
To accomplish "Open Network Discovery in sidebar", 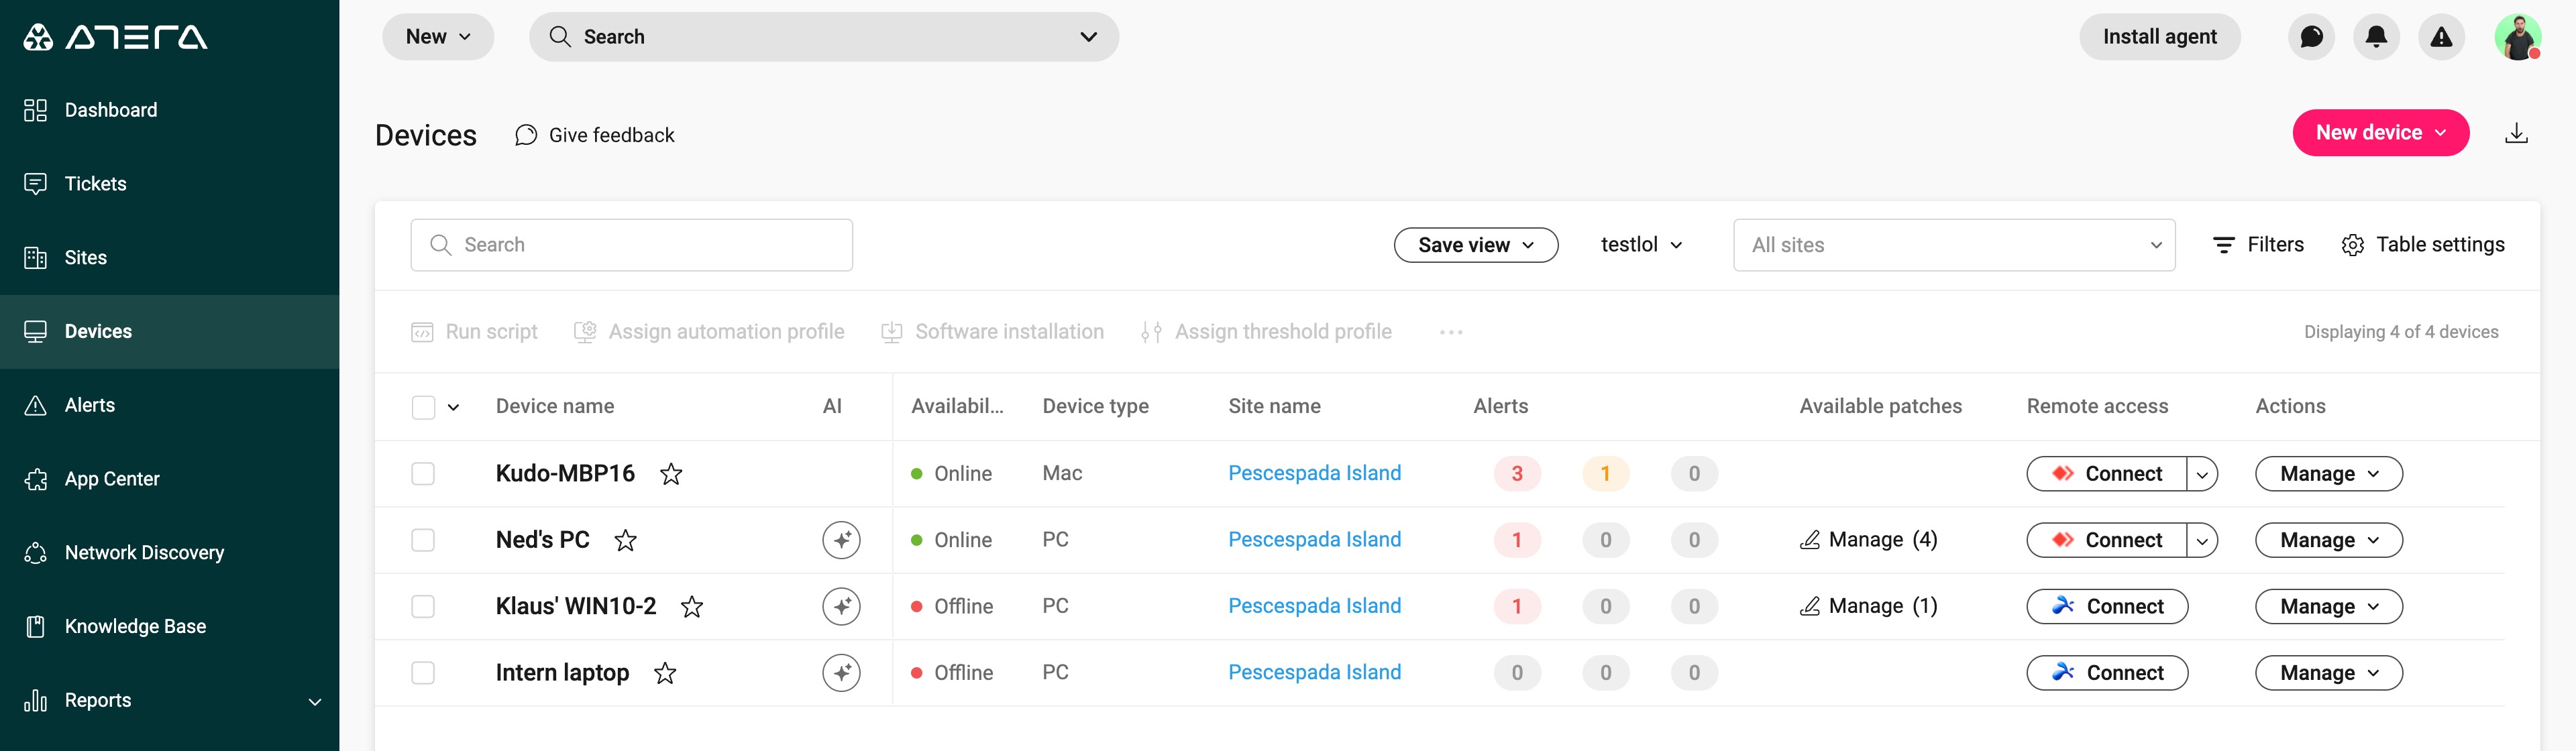I will [169, 553].
